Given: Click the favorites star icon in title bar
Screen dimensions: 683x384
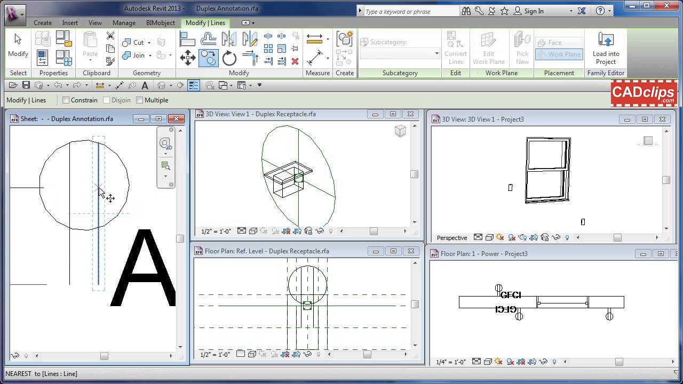Looking at the screenshot, I should [x=504, y=11].
